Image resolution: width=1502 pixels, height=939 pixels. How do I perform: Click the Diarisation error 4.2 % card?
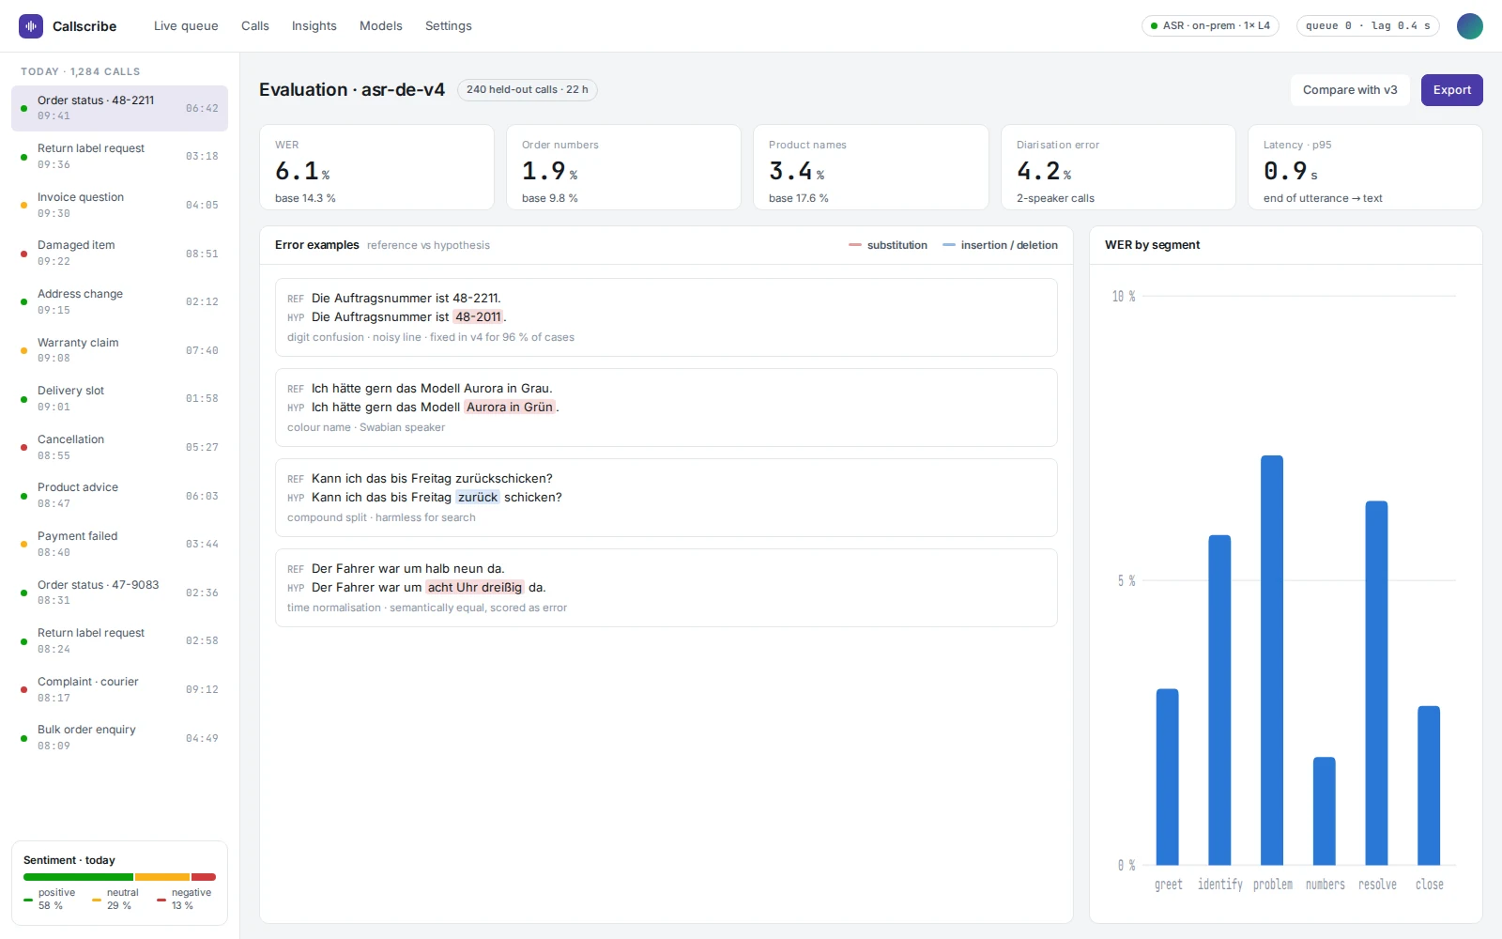click(x=1118, y=167)
